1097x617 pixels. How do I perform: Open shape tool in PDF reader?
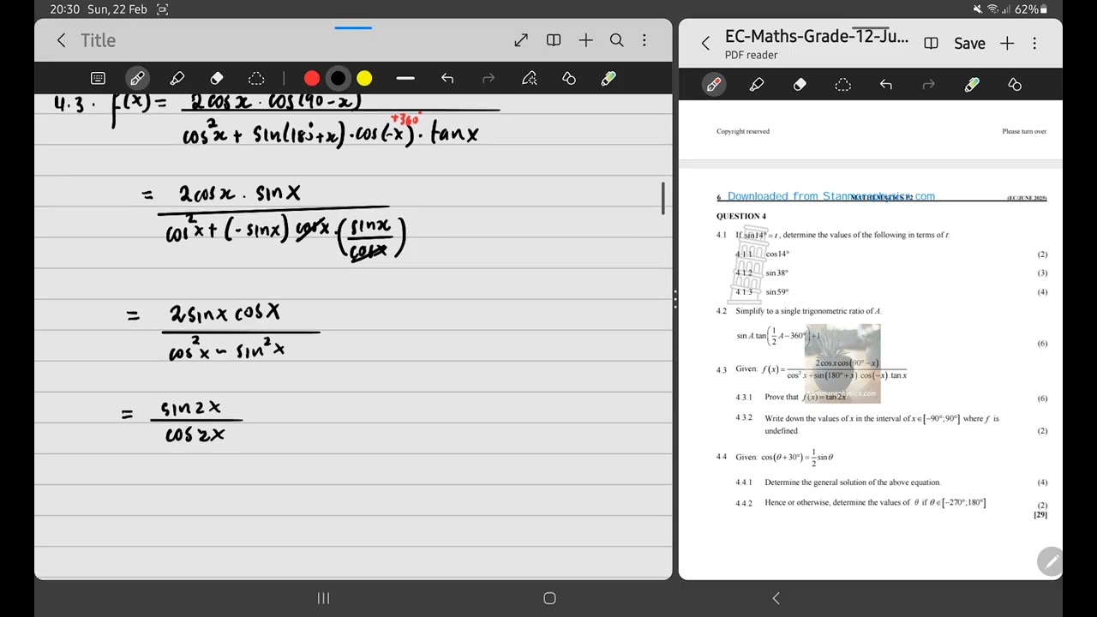pos(1015,84)
